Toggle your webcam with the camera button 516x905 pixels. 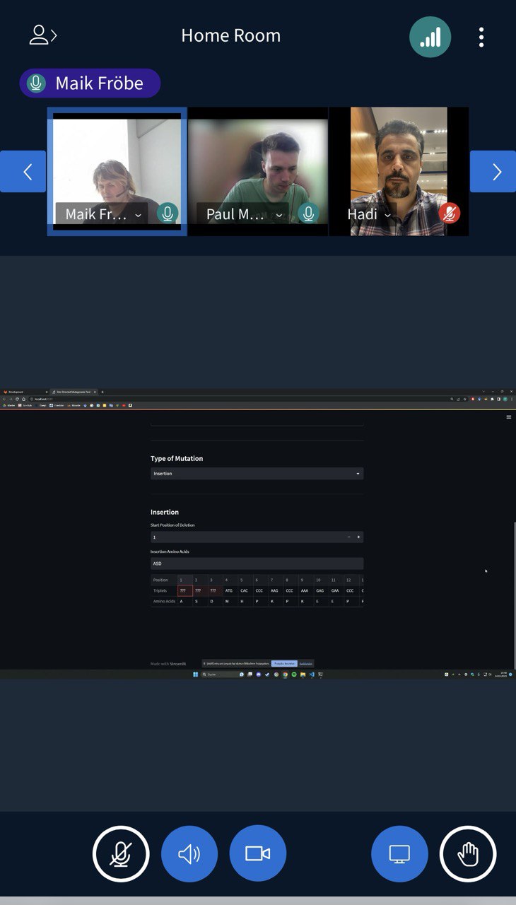coord(258,854)
